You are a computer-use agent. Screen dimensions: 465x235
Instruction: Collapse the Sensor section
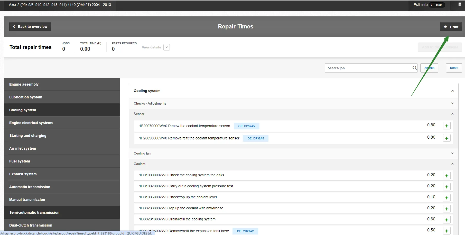tap(293, 114)
